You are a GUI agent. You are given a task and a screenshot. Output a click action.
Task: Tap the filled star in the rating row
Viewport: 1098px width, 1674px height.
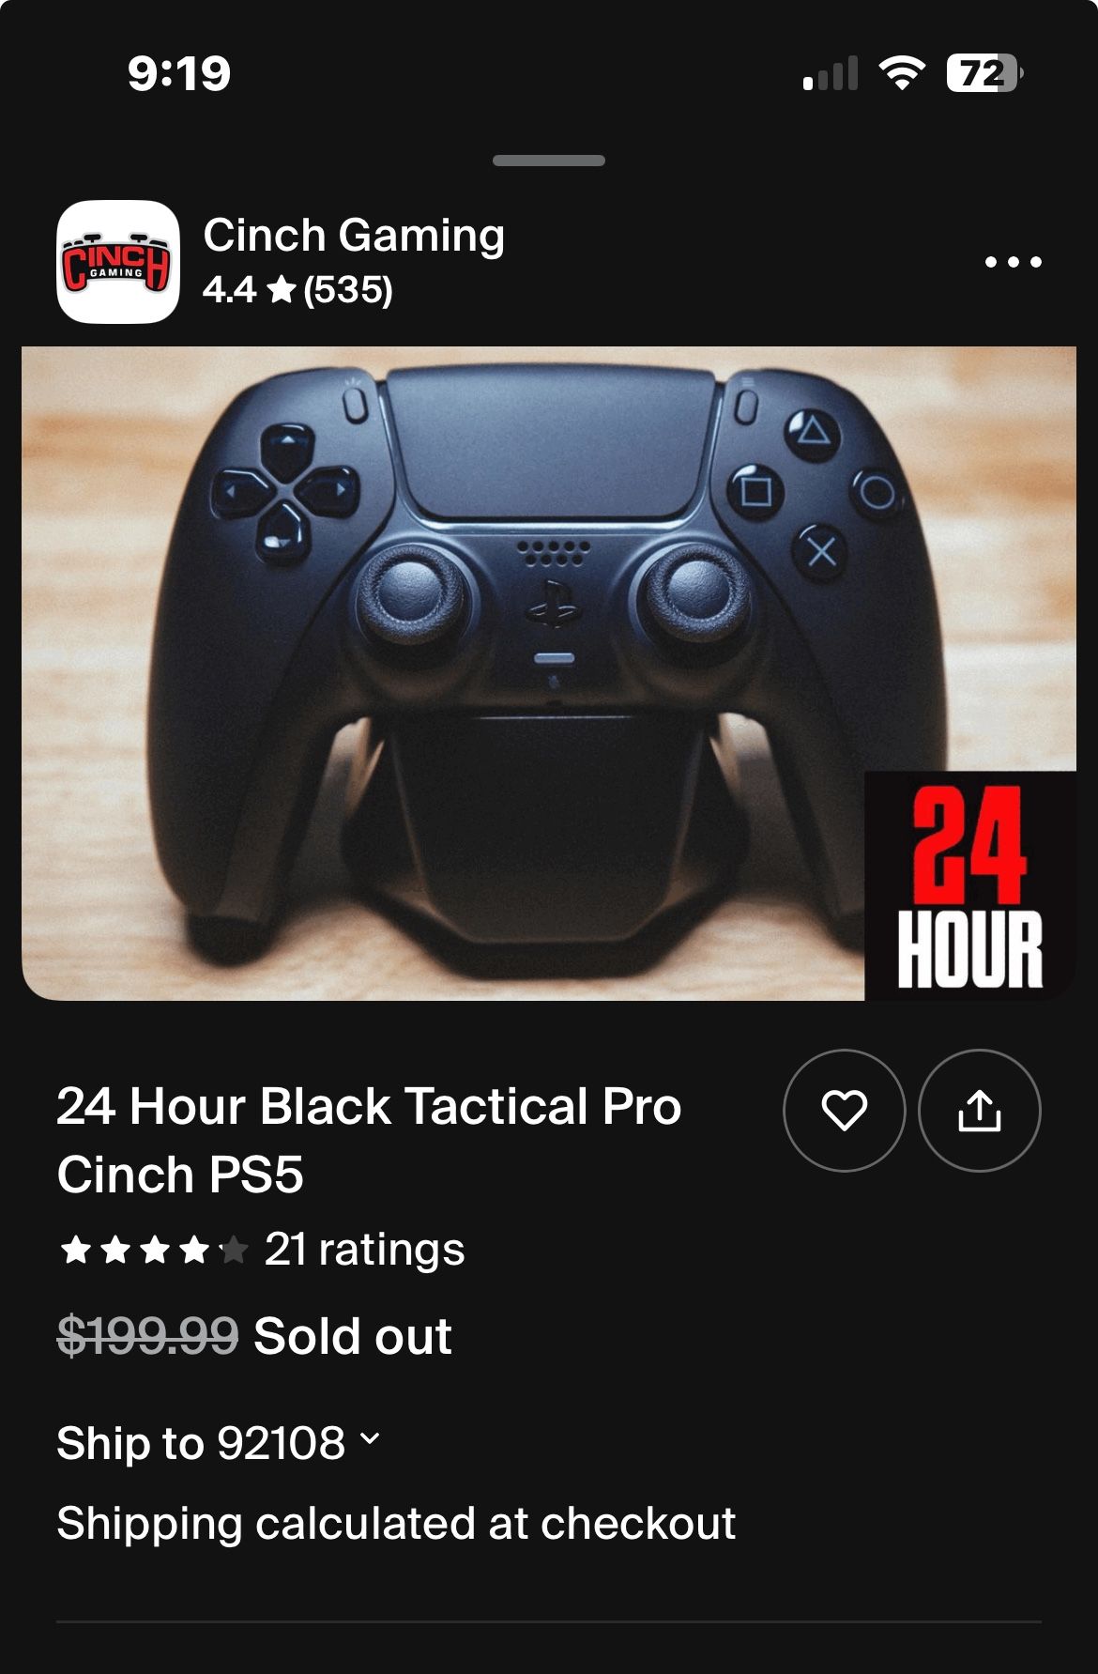[77, 1250]
